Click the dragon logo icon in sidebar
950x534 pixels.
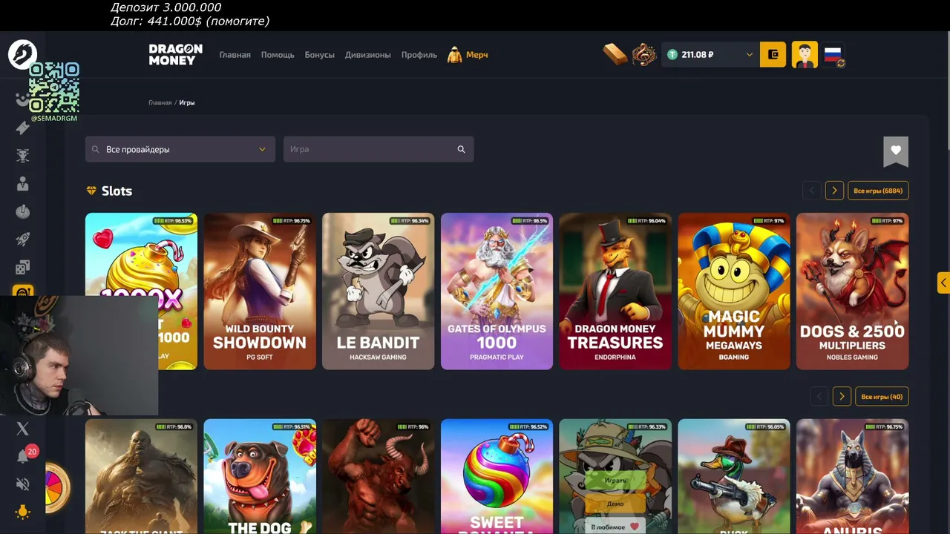click(x=22, y=54)
